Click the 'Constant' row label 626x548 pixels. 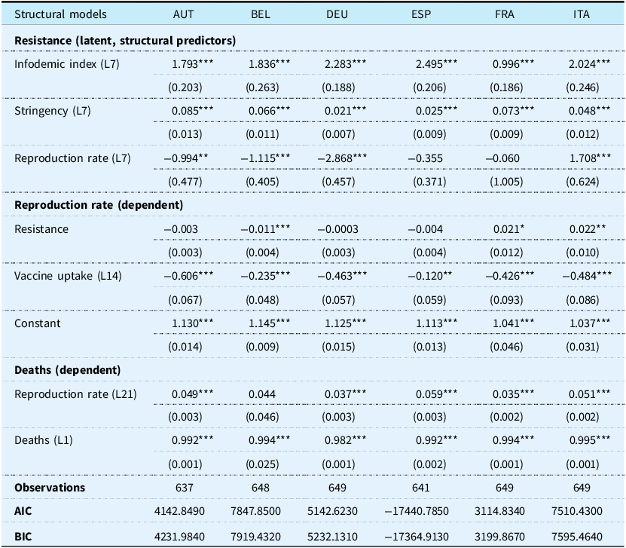point(37,323)
